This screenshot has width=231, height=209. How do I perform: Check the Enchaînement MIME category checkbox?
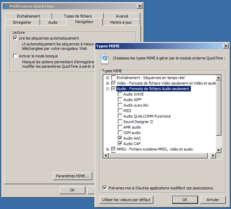coord(113,78)
